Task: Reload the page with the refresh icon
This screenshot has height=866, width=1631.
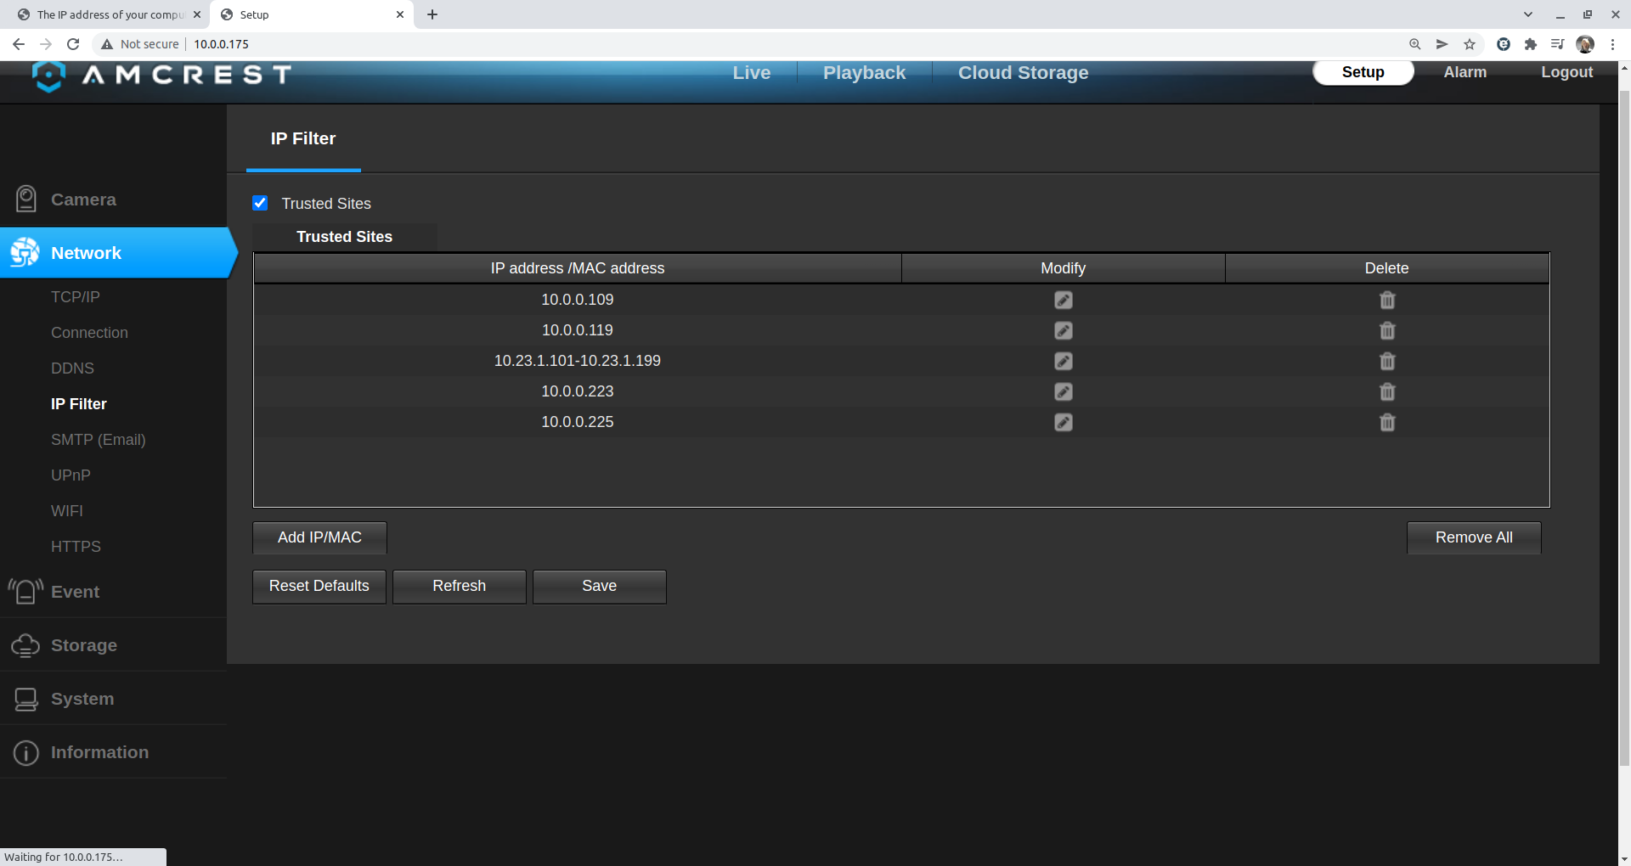Action: pos(73,44)
